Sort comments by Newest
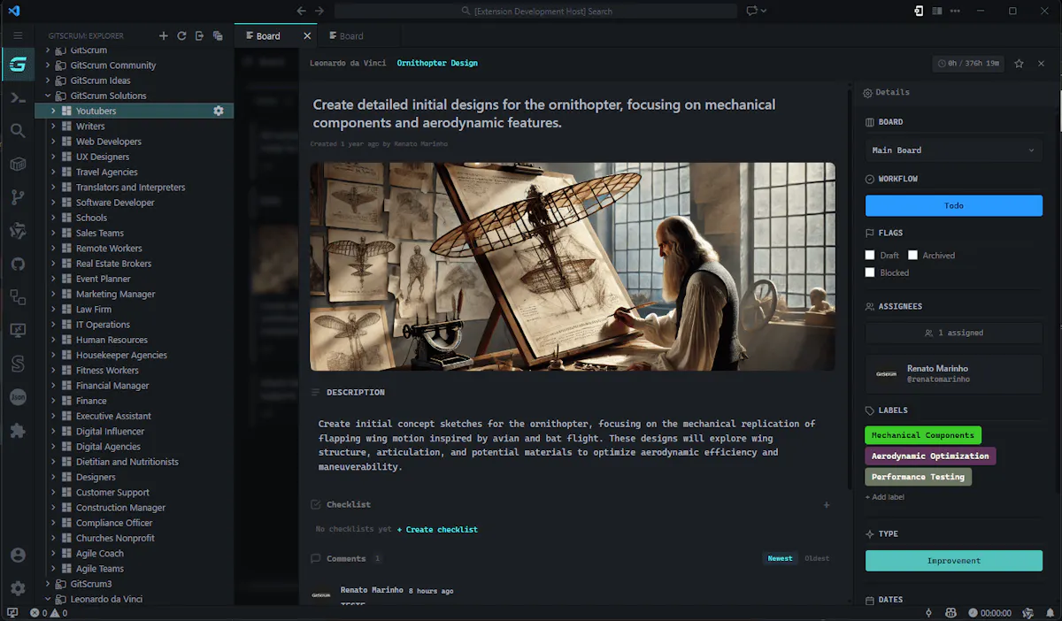The width and height of the screenshot is (1062, 621). coord(780,558)
